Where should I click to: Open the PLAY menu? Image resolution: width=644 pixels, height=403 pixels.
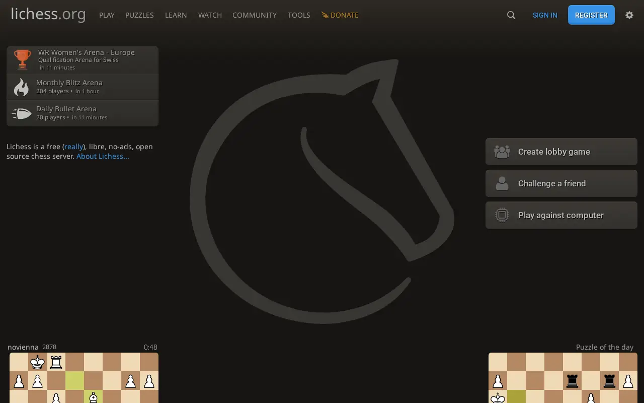coord(107,15)
